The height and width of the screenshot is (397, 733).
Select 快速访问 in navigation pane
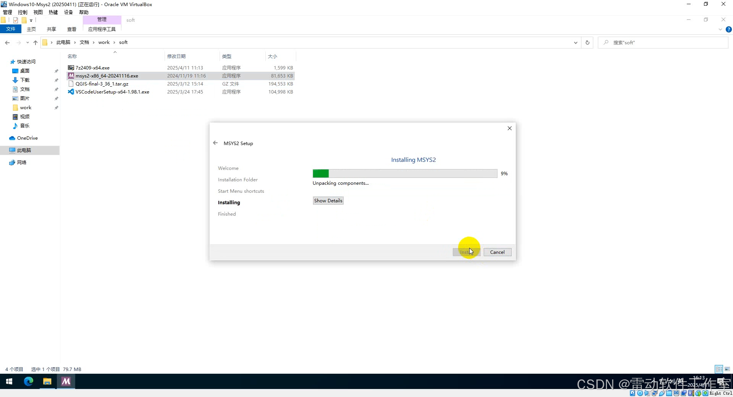26,61
